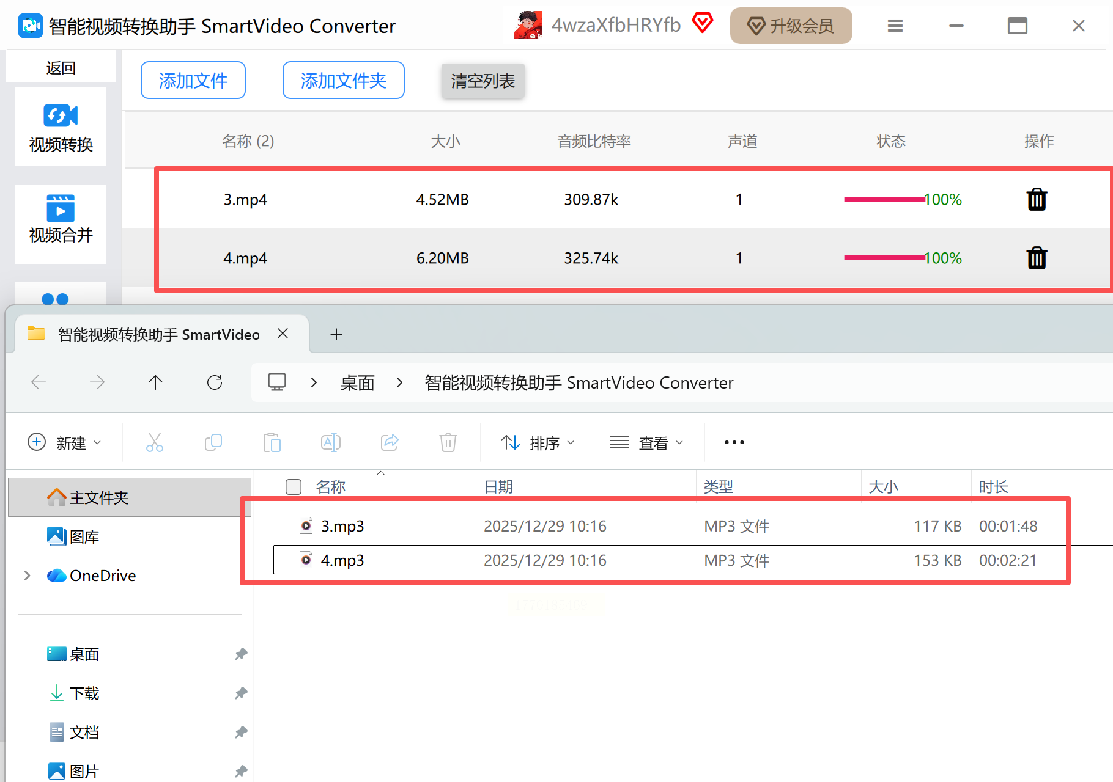Open 下载 in quick access
The width and height of the screenshot is (1113, 782).
[73, 693]
